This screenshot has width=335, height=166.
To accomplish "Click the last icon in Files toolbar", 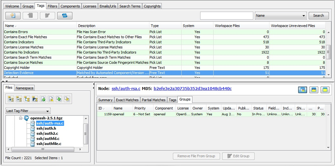I will click(x=67, y=99).
